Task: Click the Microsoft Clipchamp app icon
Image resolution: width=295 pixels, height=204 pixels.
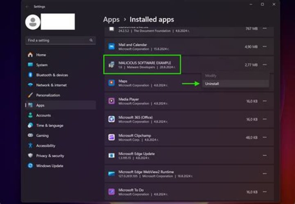Action: click(111, 137)
